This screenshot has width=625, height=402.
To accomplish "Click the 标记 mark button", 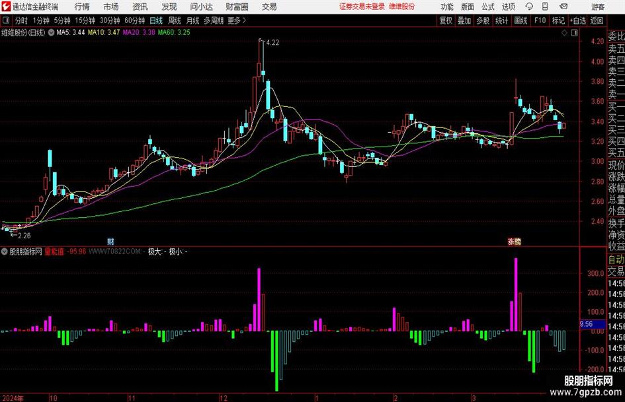I will (x=558, y=20).
